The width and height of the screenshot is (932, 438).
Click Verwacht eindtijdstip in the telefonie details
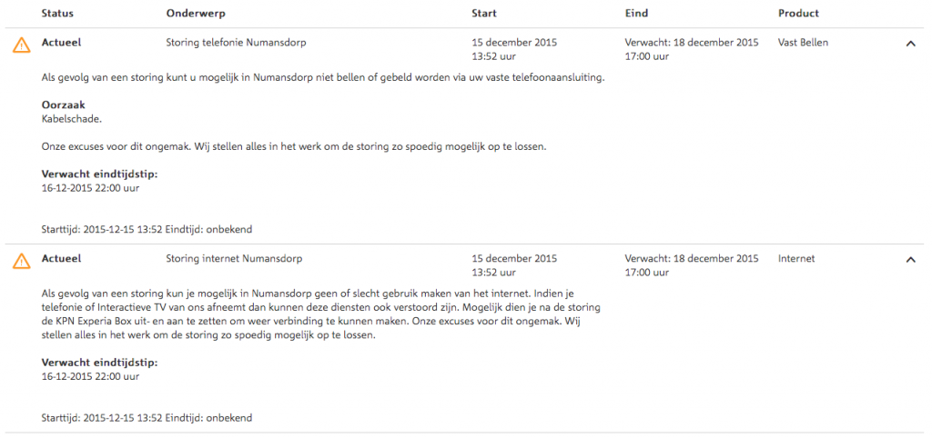99,174
